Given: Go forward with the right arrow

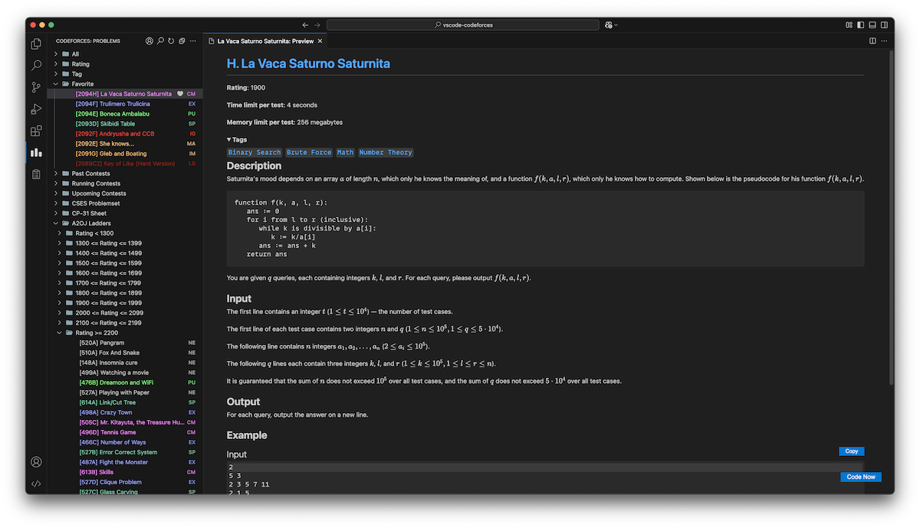Looking at the screenshot, I should click(317, 25).
